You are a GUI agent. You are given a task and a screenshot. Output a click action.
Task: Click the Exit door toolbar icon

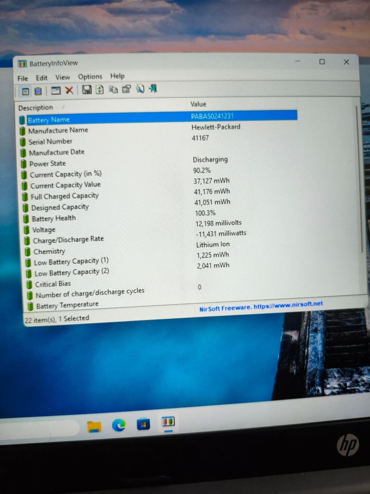click(153, 89)
